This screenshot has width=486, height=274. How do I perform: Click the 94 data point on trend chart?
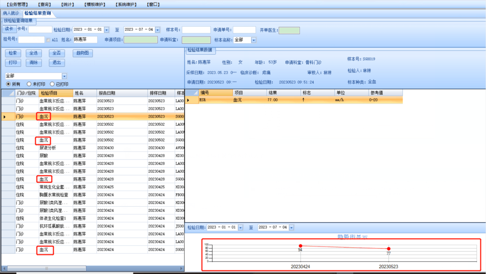(300, 246)
